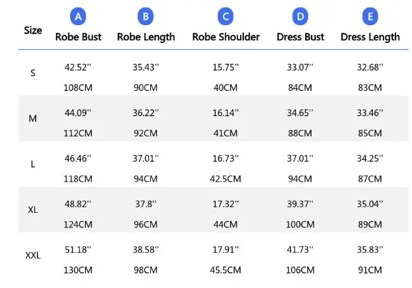Viewport: 412px width, 288px height.
Task: Select the blue circle C icon
Action: click(x=226, y=16)
